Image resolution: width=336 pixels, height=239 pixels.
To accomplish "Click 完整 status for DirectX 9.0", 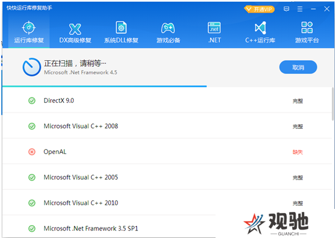I will tap(298, 101).
